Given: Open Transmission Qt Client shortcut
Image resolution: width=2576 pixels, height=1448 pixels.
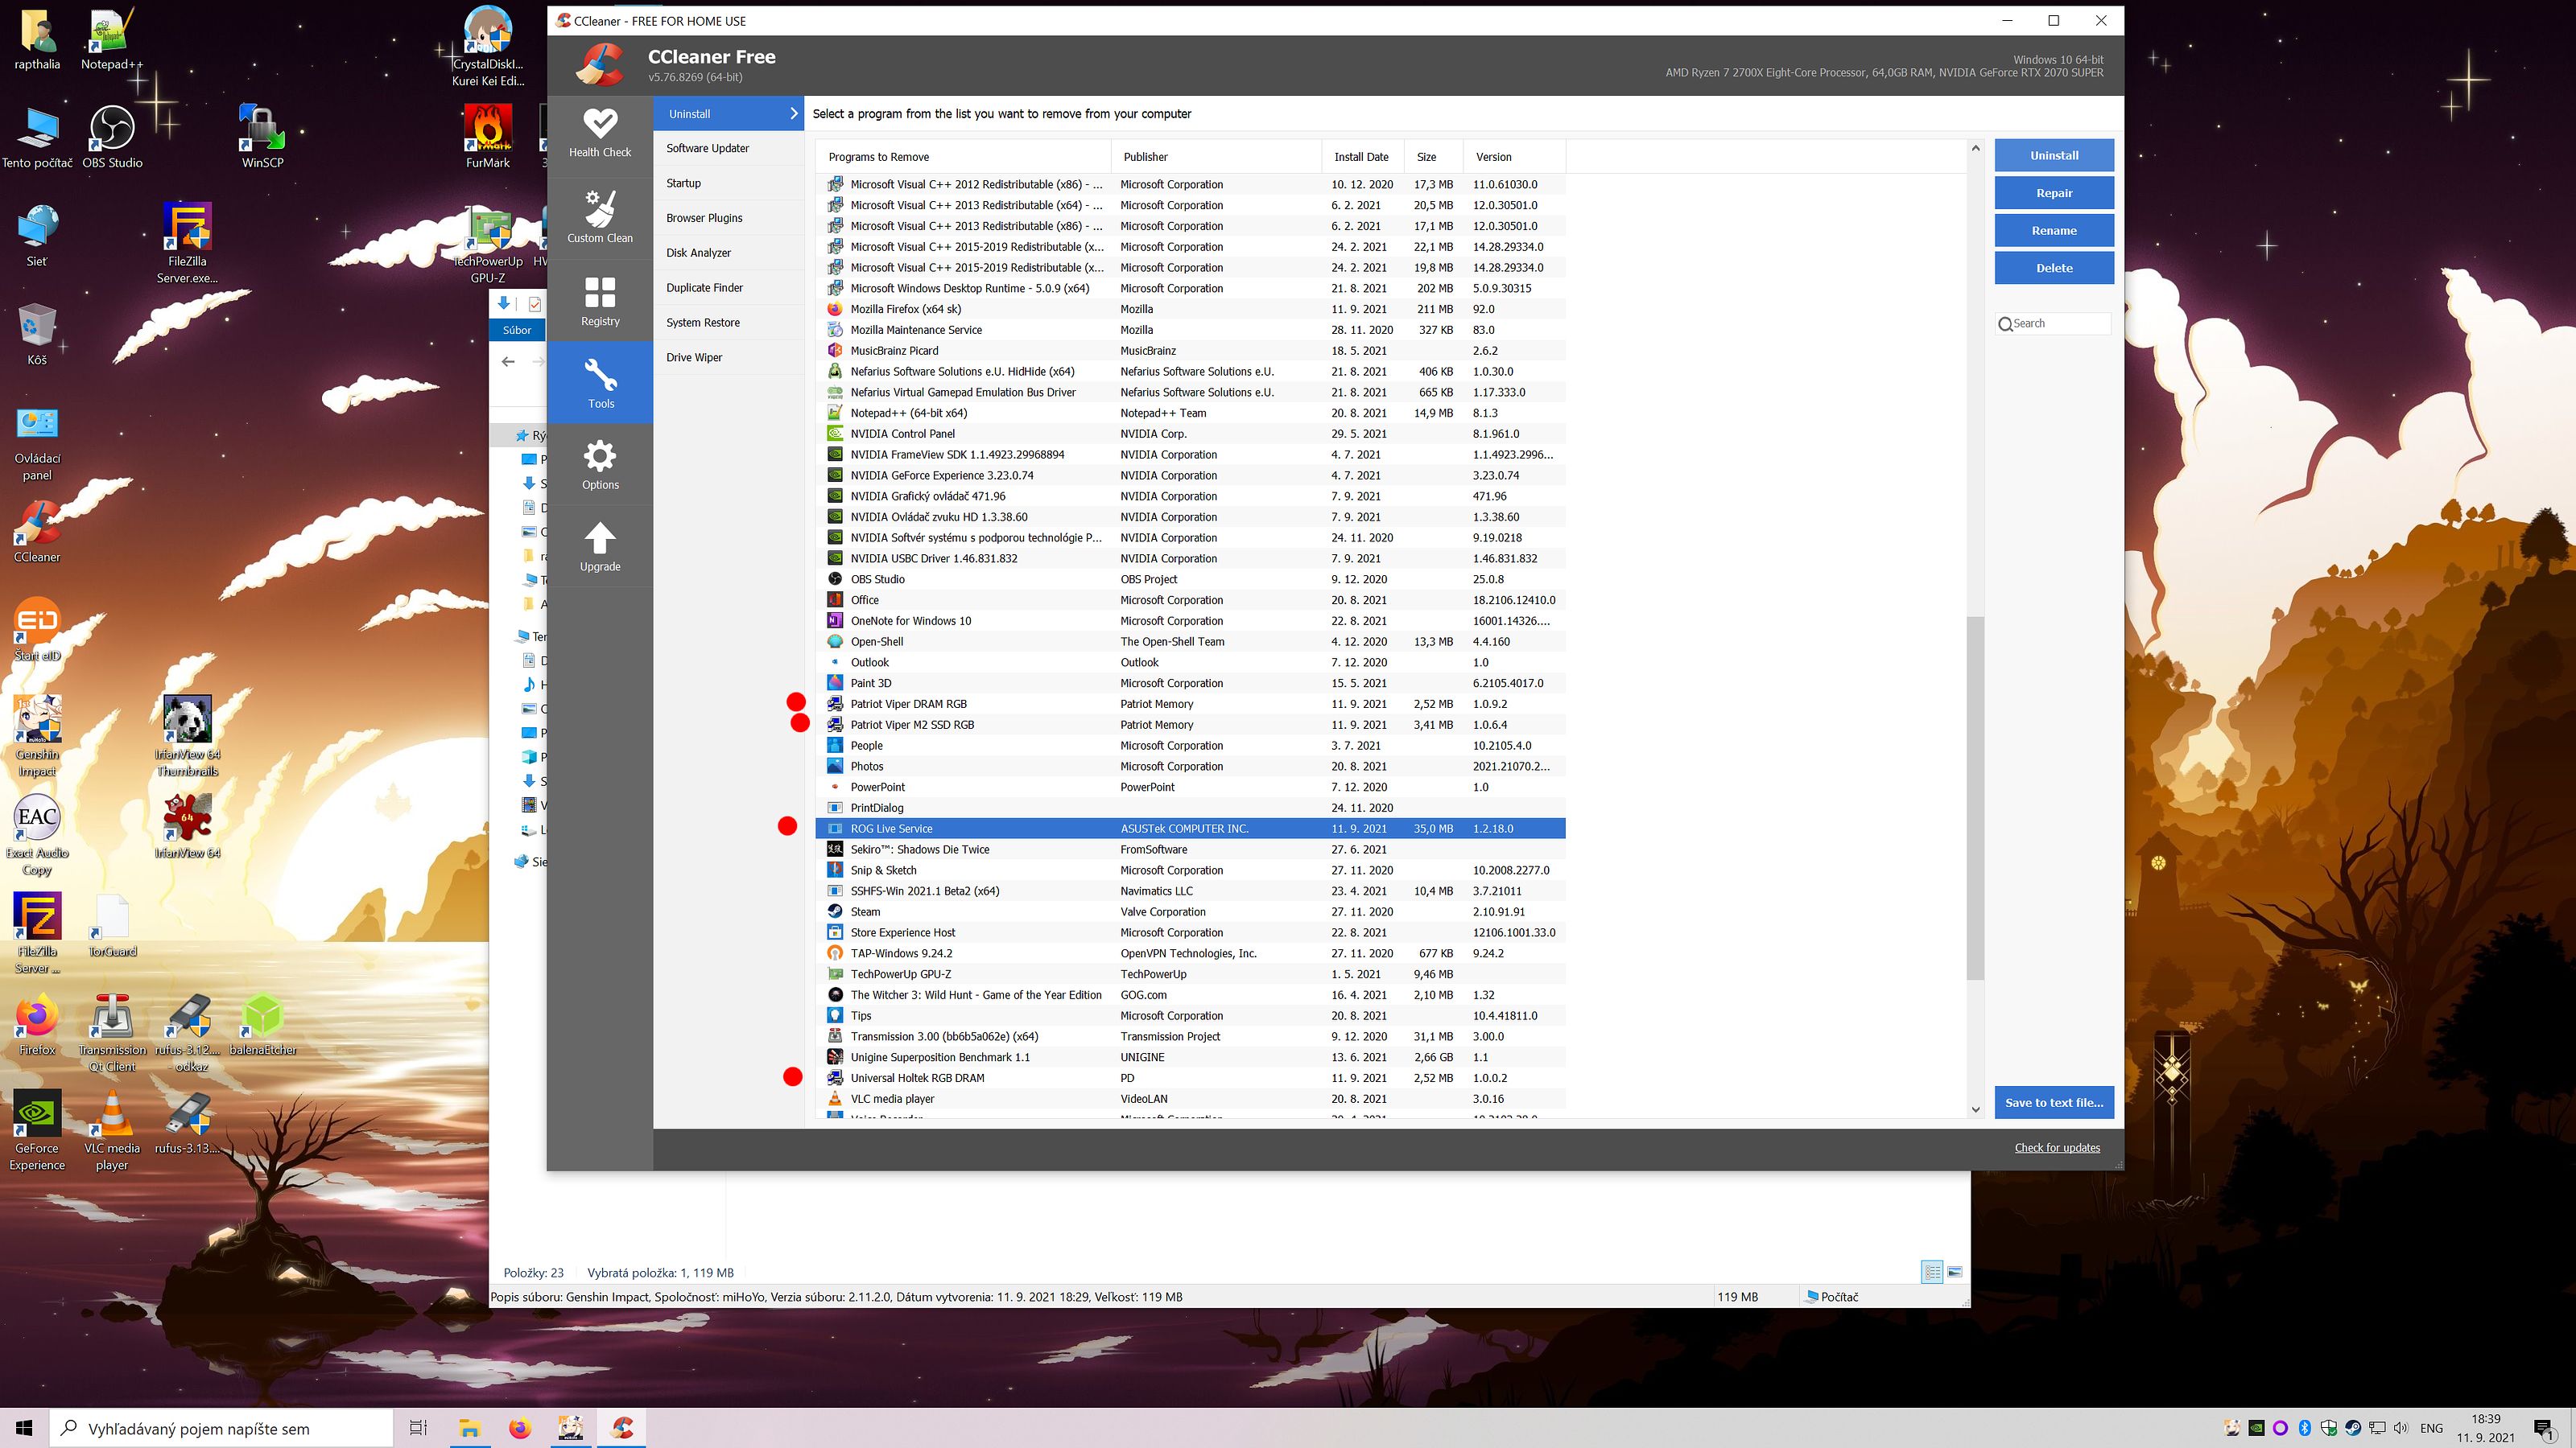Looking at the screenshot, I should coord(112,1031).
